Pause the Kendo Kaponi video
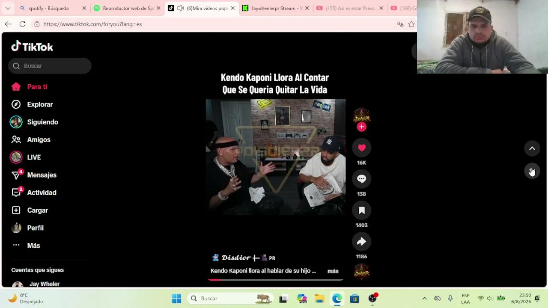This screenshot has width=548, height=308. click(x=275, y=157)
